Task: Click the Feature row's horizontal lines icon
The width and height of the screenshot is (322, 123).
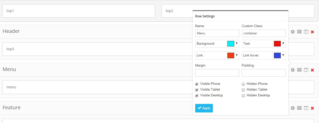Action: tap(299, 108)
